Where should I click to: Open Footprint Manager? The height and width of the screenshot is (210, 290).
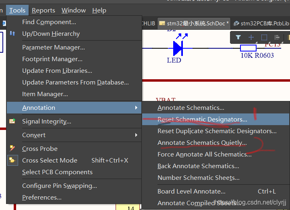[x=52, y=59]
